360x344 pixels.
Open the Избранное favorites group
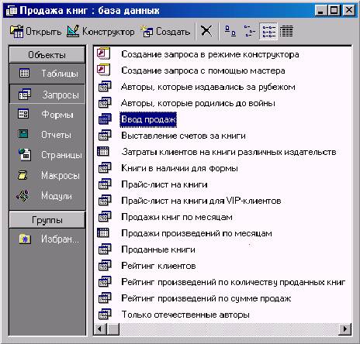[47, 239]
